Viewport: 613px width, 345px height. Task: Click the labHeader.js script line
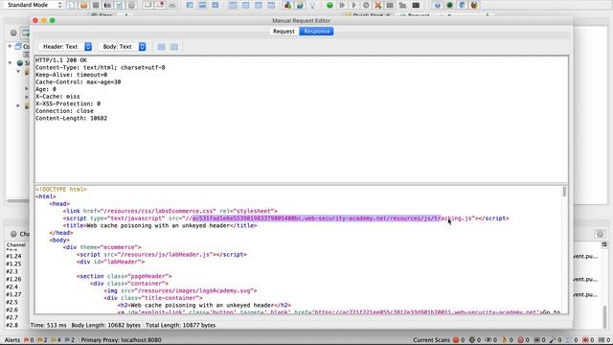click(162, 255)
